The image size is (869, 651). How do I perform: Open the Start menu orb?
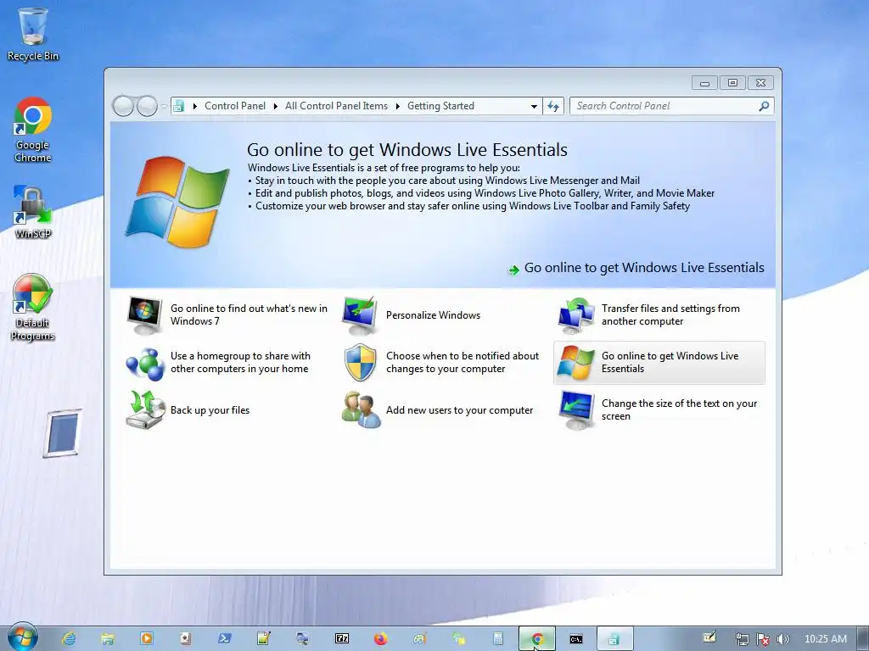click(23, 638)
